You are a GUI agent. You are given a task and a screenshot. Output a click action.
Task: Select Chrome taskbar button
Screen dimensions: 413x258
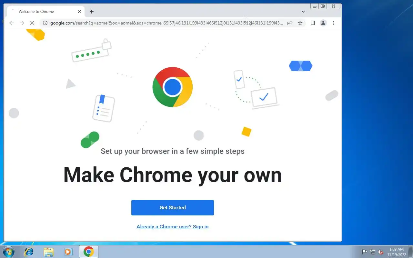click(89, 252)
